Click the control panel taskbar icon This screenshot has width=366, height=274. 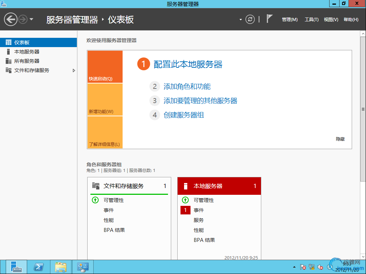click(83, 267)
